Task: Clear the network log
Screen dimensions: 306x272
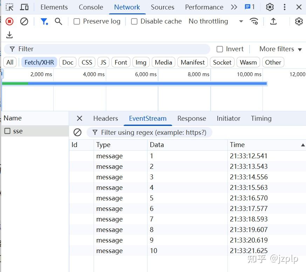Action: (24, 21)
